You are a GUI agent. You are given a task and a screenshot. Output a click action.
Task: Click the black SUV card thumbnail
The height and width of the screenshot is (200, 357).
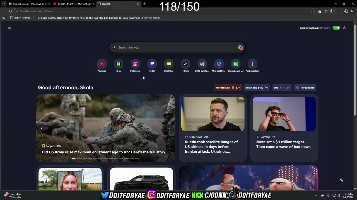[141, 179]
